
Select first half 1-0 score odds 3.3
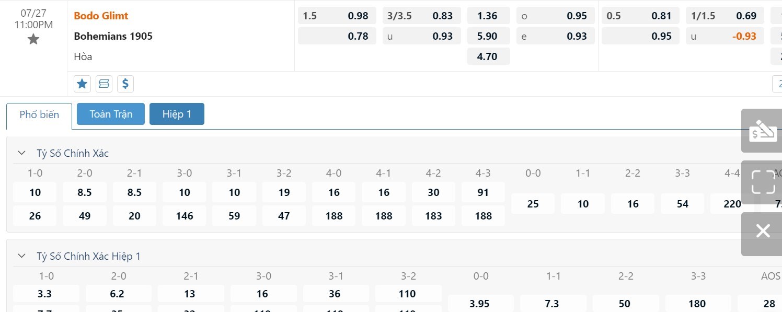tap(45, 294)
